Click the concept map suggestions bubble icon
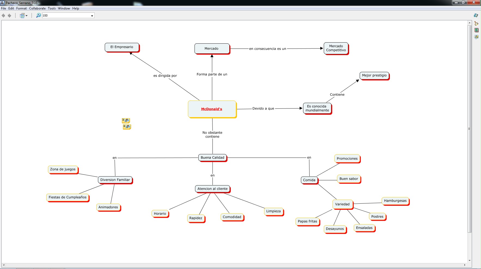Image resolution: width=481 pixels, height=269 pixels. click(476, 37)
